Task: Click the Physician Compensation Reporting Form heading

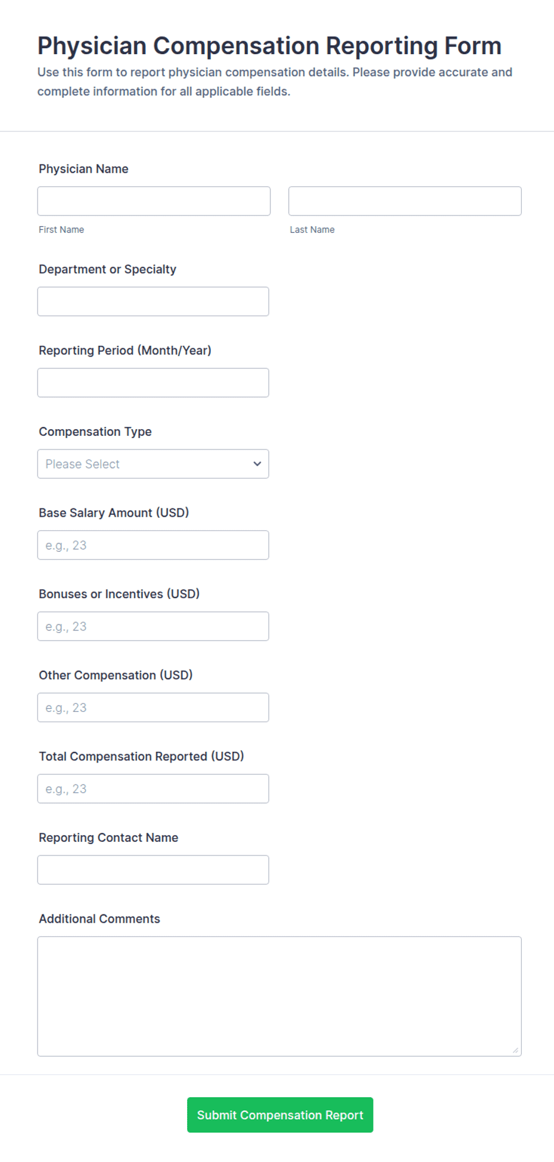Action: [x=269, y=46]
